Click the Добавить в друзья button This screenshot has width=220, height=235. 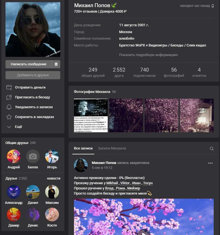tap(33, 75)
